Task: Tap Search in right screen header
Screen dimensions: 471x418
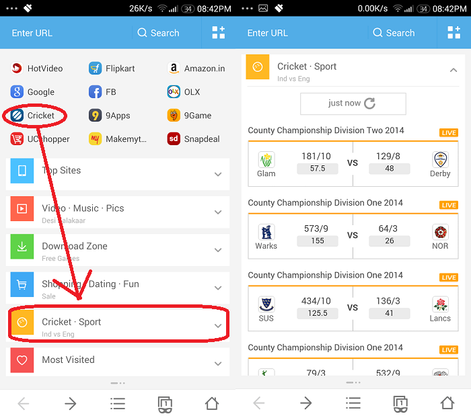Action: tap(394, 33)
